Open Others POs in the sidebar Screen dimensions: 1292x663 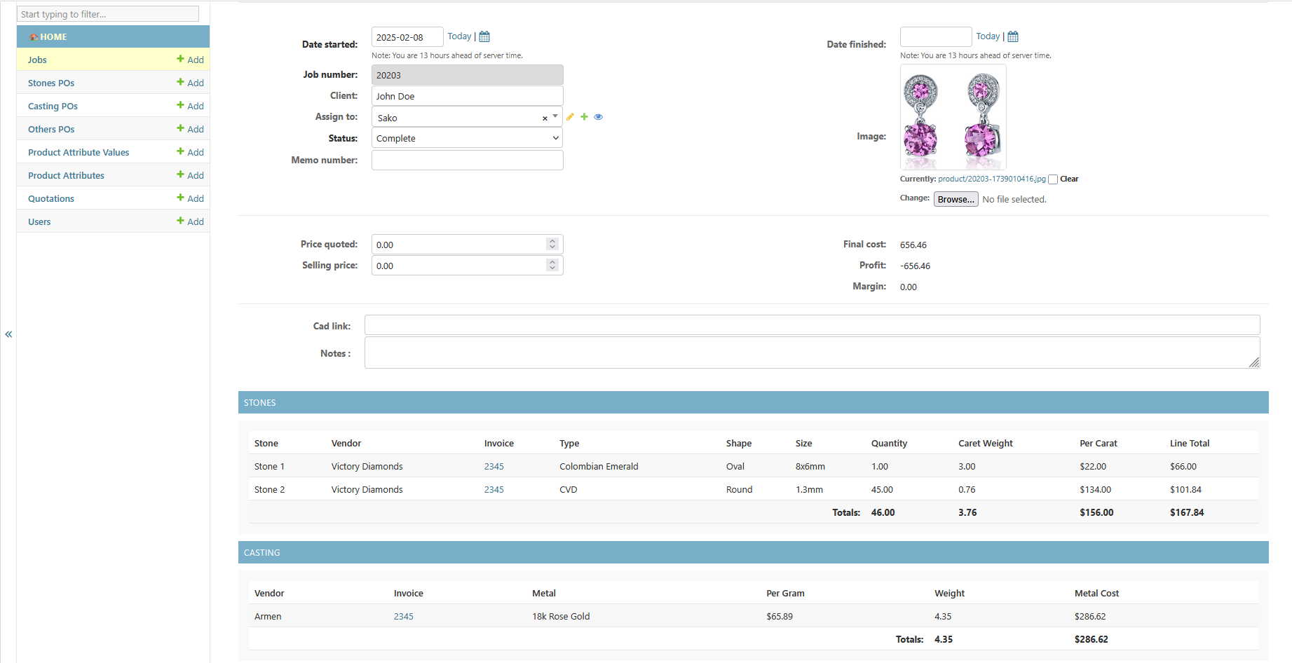point(51,129)
